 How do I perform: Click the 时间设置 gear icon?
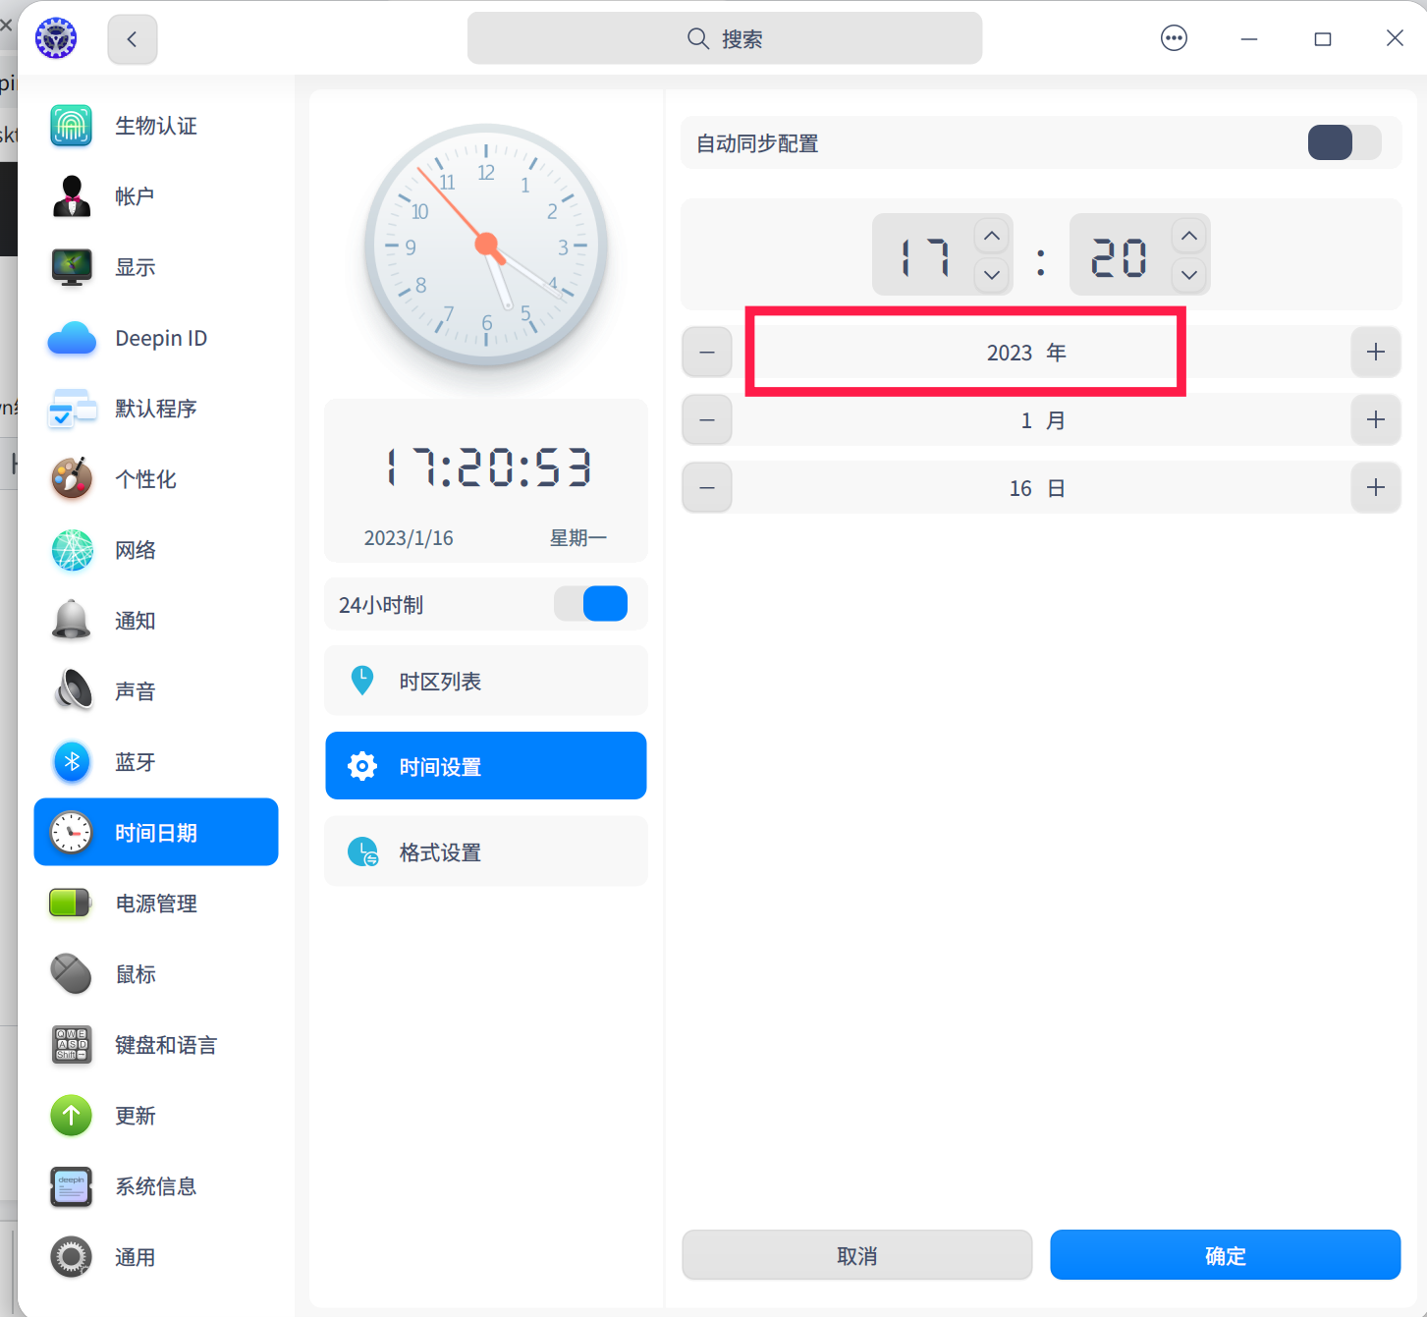[x=362, y=766]
